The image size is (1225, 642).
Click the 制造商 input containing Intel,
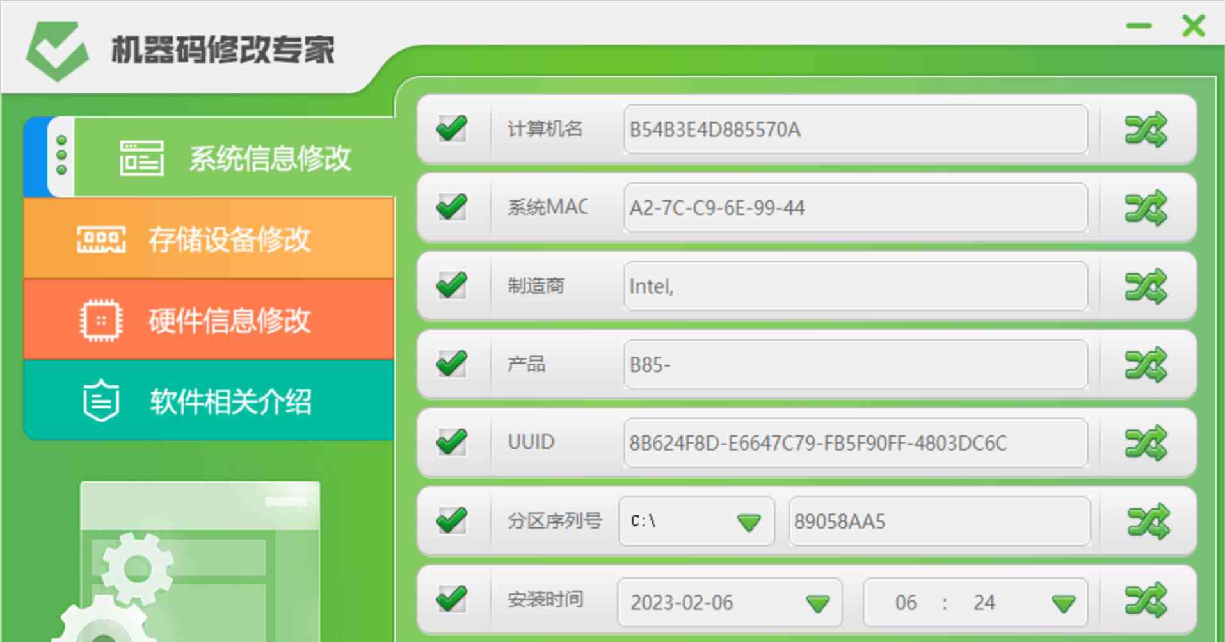(856, 286)
